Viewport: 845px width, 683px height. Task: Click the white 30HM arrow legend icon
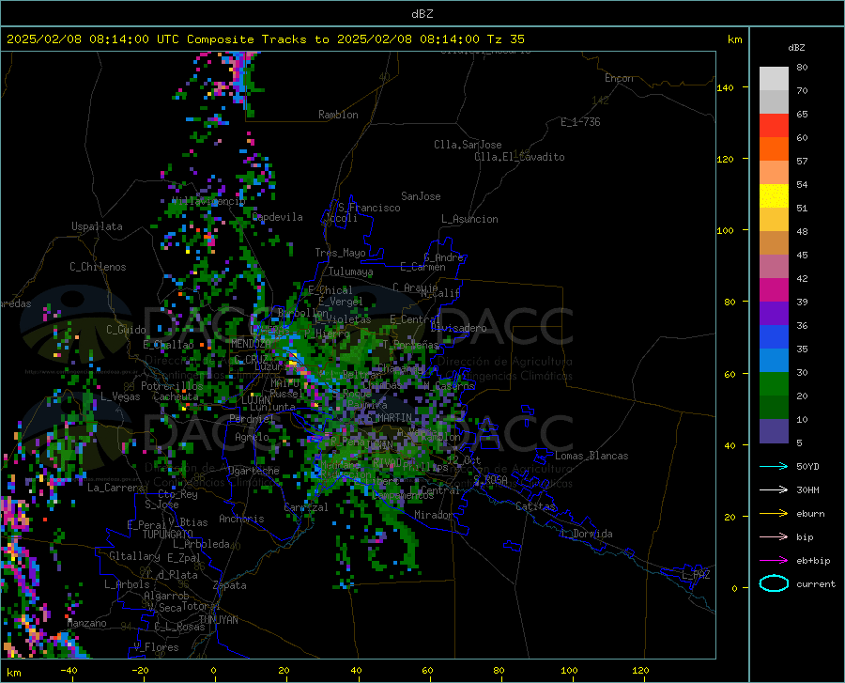(774, 490)
